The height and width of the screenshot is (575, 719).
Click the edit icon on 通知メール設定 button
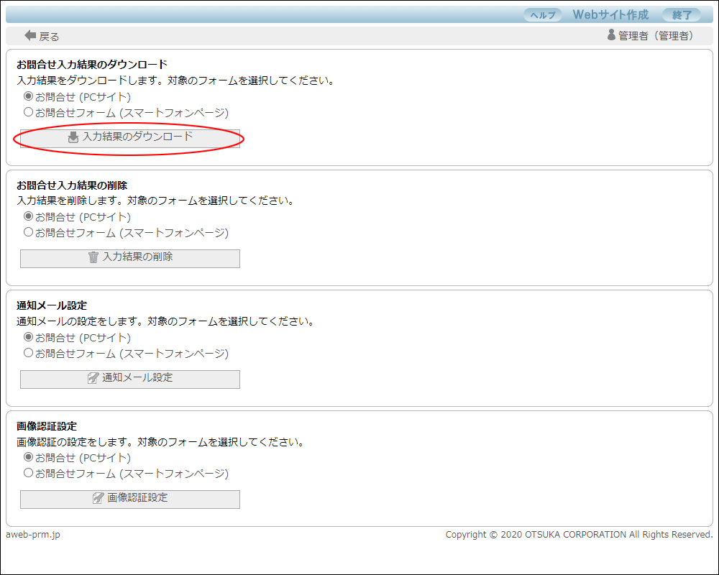93,378
